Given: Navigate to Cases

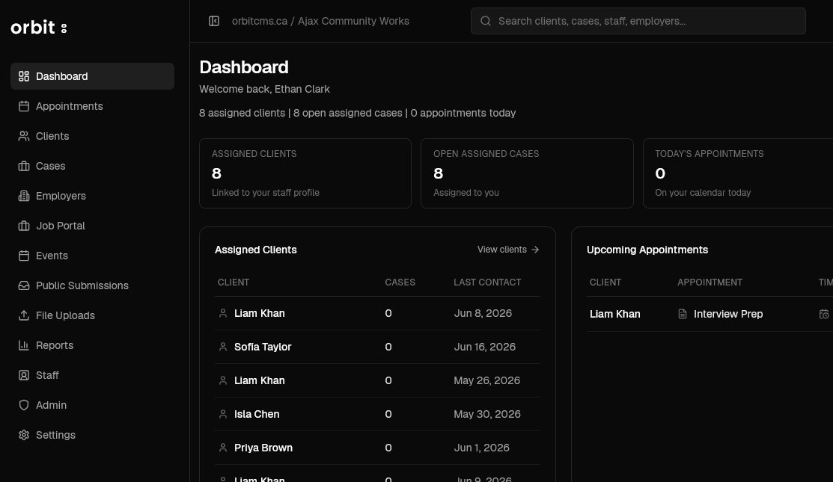Looking at the screenshot, I should click(93, 166).
